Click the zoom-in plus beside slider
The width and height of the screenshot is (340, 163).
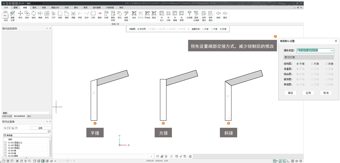click(74, 161)
